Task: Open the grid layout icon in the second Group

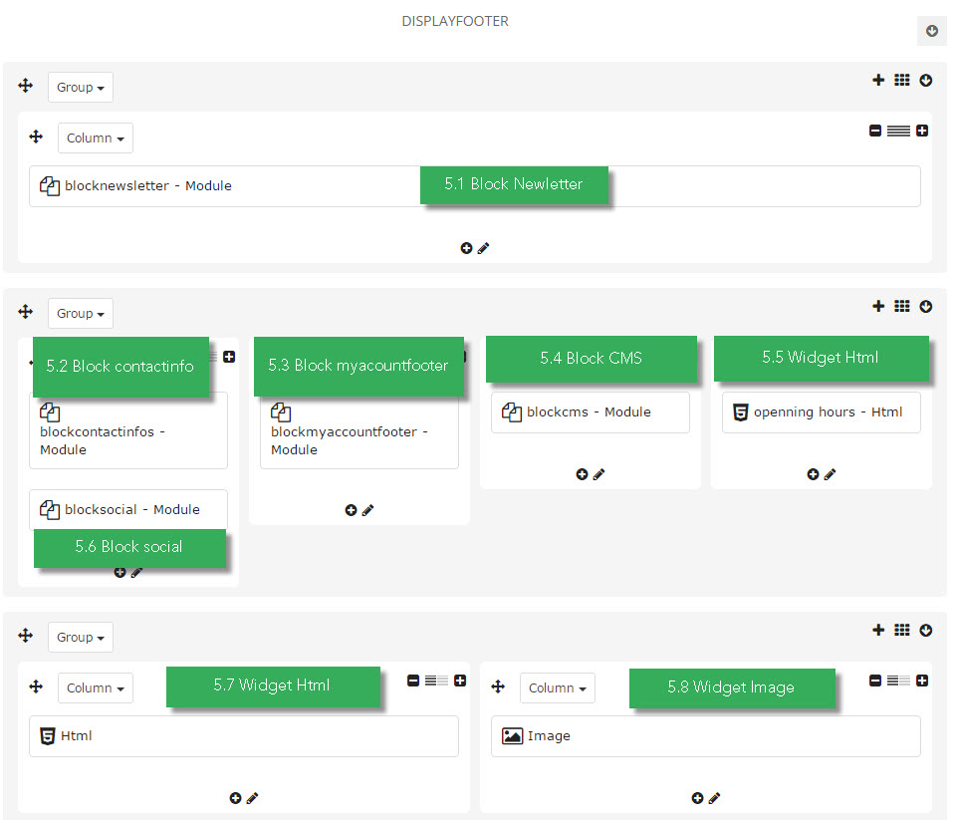Action: 901,306
